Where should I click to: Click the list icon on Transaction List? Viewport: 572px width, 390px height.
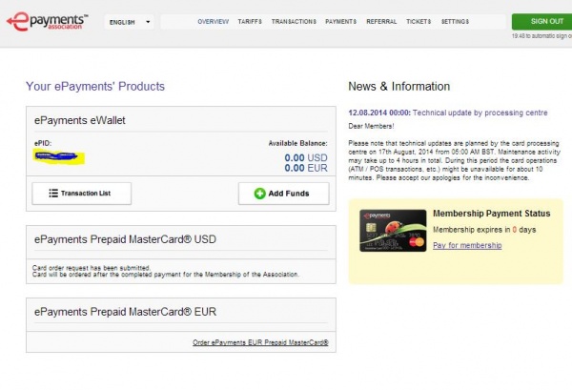(53, 193)
